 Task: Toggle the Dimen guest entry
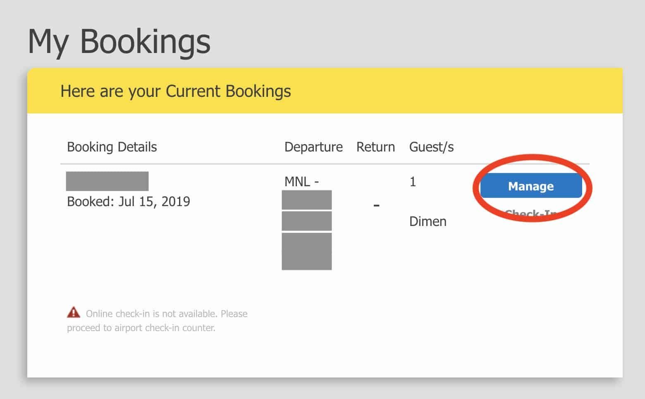pyautogui.click(x=428, y=221)
